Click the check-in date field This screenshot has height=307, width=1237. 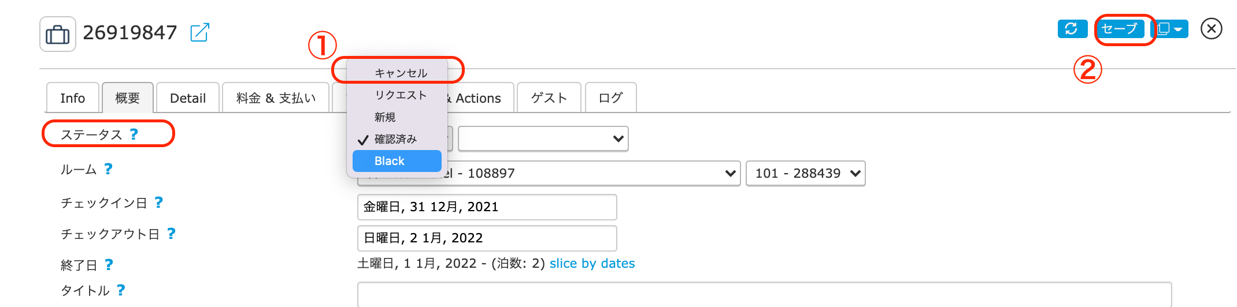pos(487,207)
